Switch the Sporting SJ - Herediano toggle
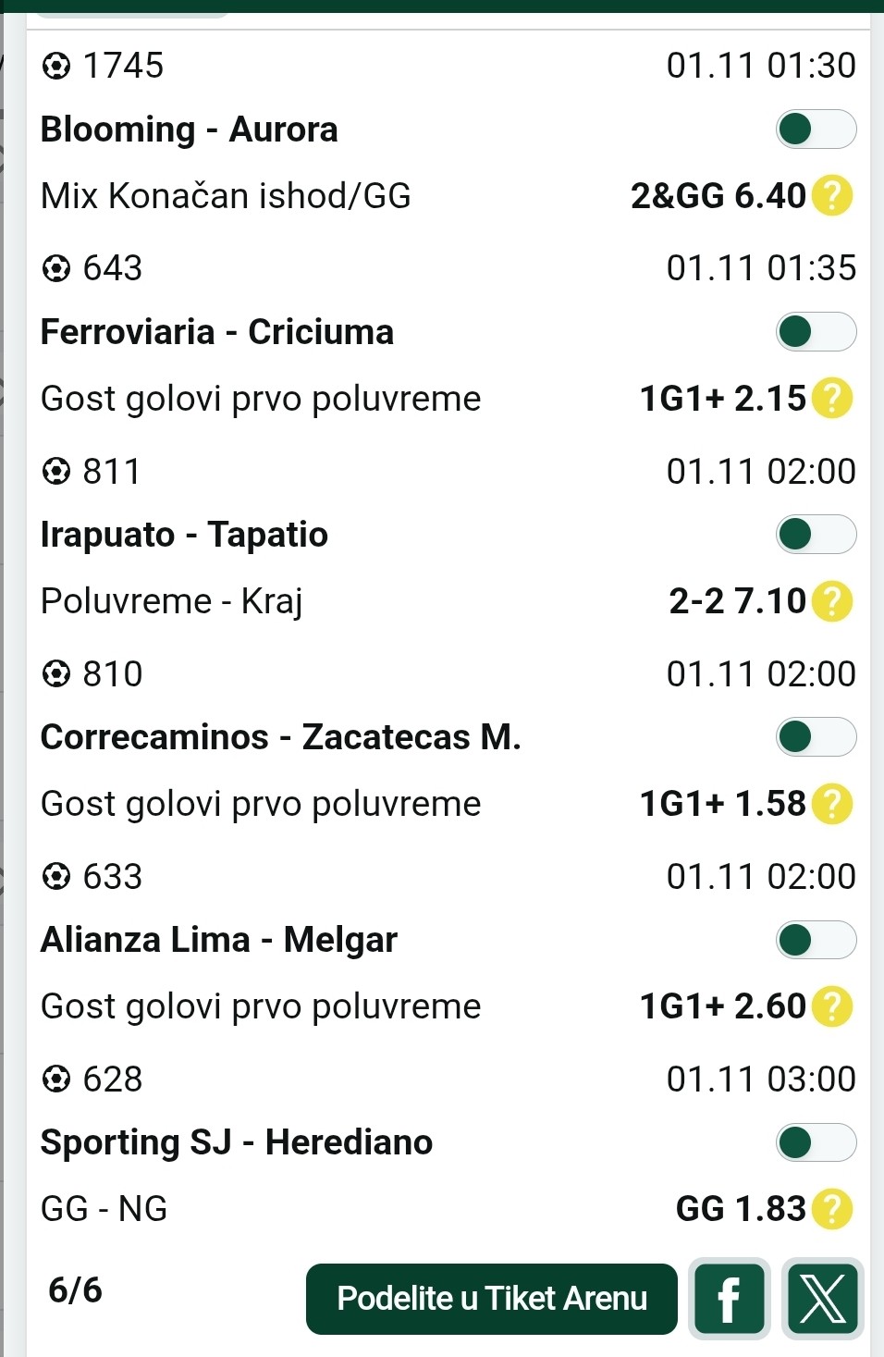Screen dimensions: 884x1357 point(816,1142)
